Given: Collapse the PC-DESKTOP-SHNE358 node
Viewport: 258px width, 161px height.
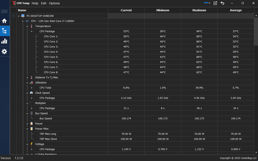Looking at the screenshot, I should [19, 16].
